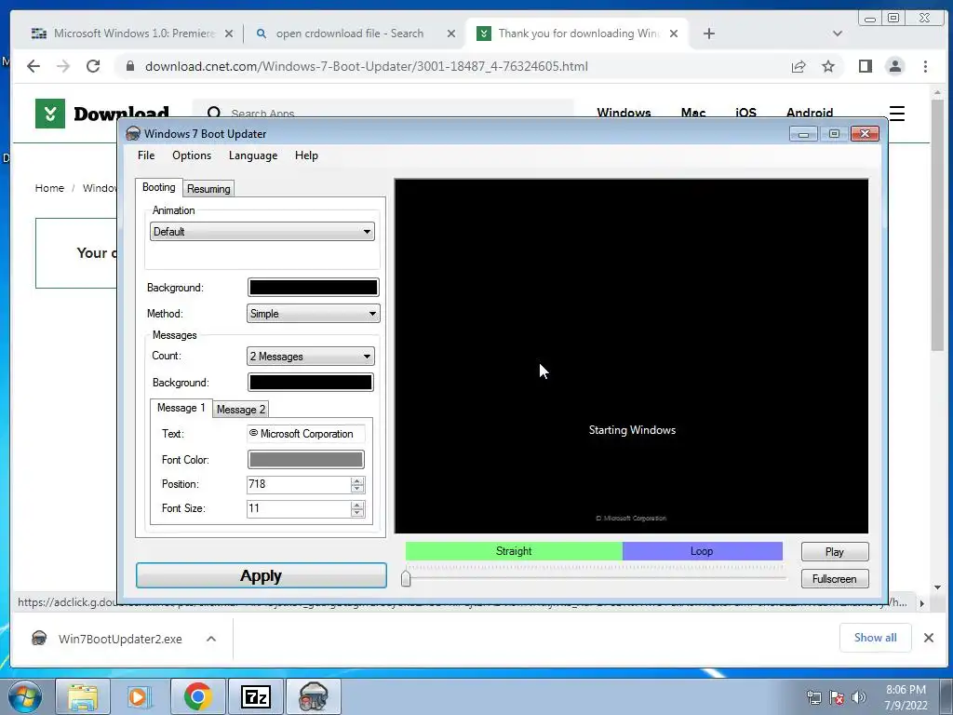The height and width of the screenshot is (715, 953).
Task: Close the open crdownload file Search tab
Action: tap(451, 34)
